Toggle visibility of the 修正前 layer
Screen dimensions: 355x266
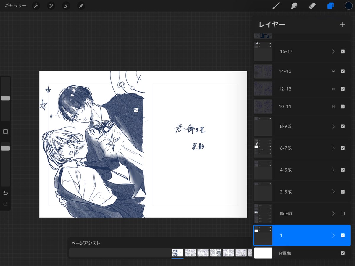(x=343, y=213)
